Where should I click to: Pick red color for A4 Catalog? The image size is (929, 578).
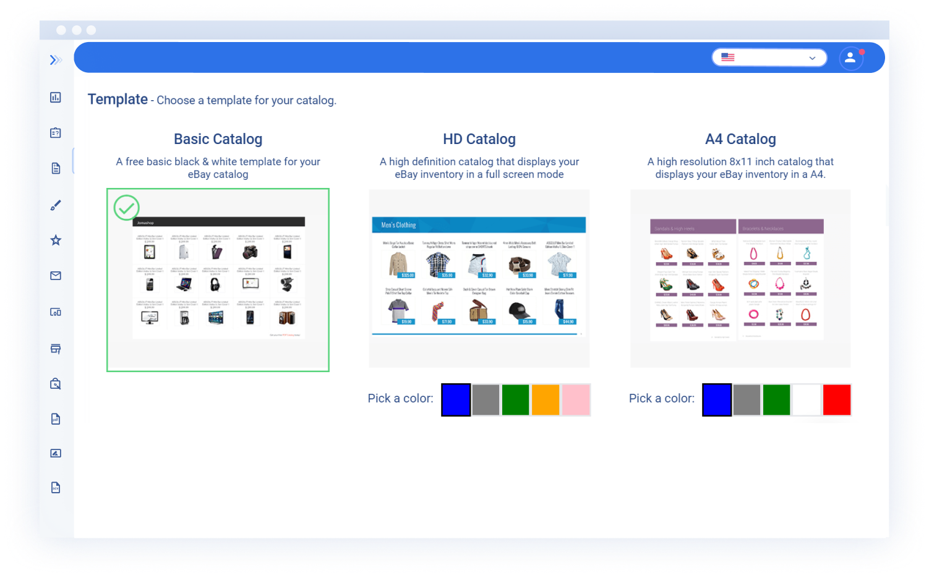coord(837,399)
